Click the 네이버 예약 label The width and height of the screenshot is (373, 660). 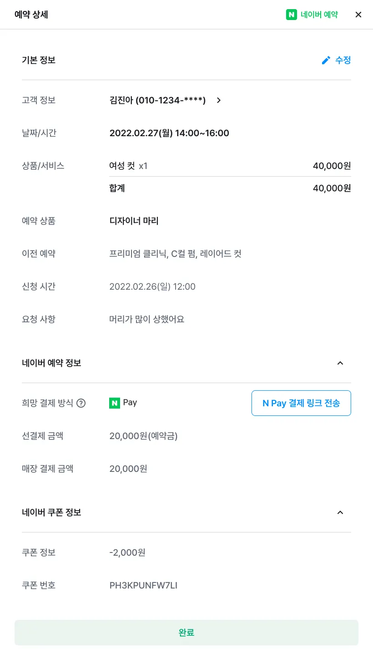coord(319,15)
